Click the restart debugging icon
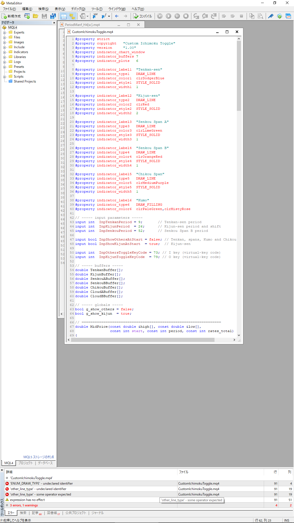Viewport: 294px width, 523px height. [160, 16]
